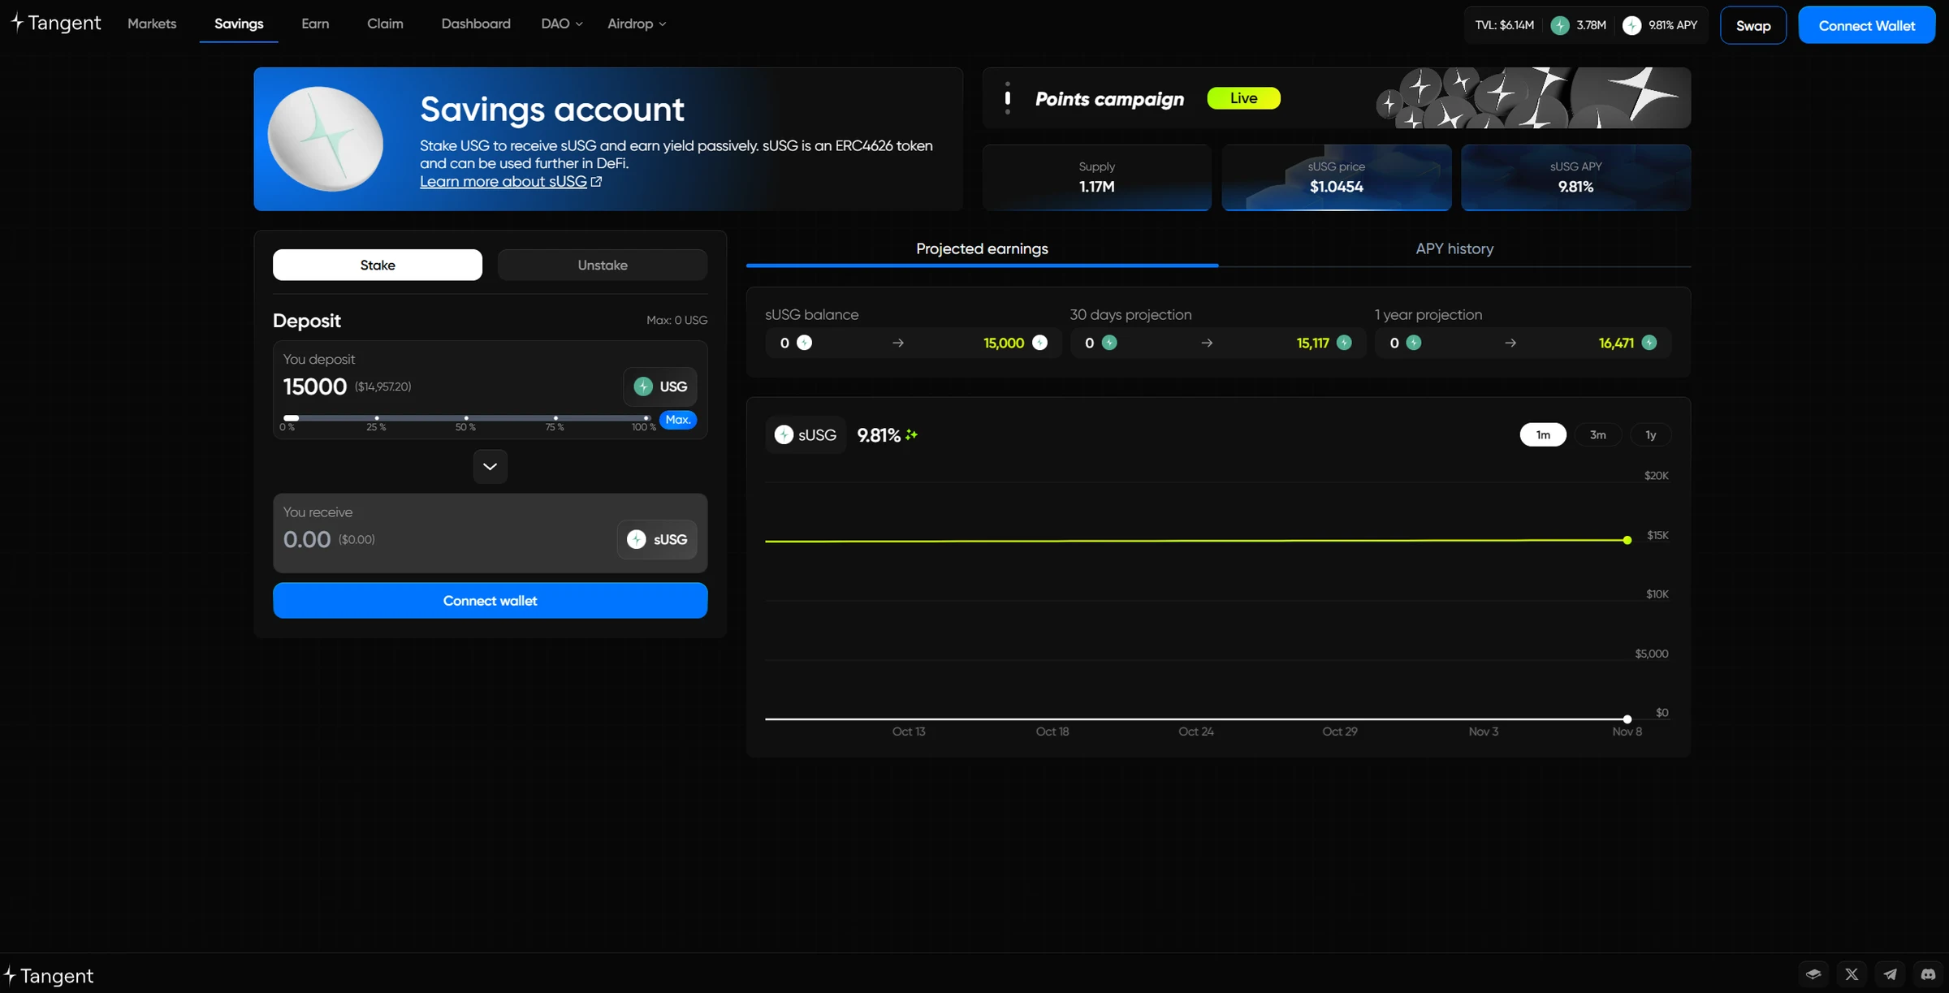Click the green token icon by 3.78M
The width and height of the screenshot is (1949, 993).
point(1559,25)
